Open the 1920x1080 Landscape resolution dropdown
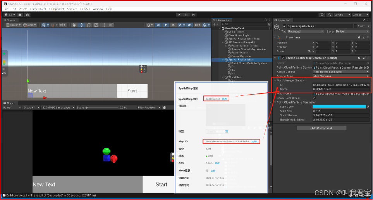373x200 pixels. click(x=58, y=108)
